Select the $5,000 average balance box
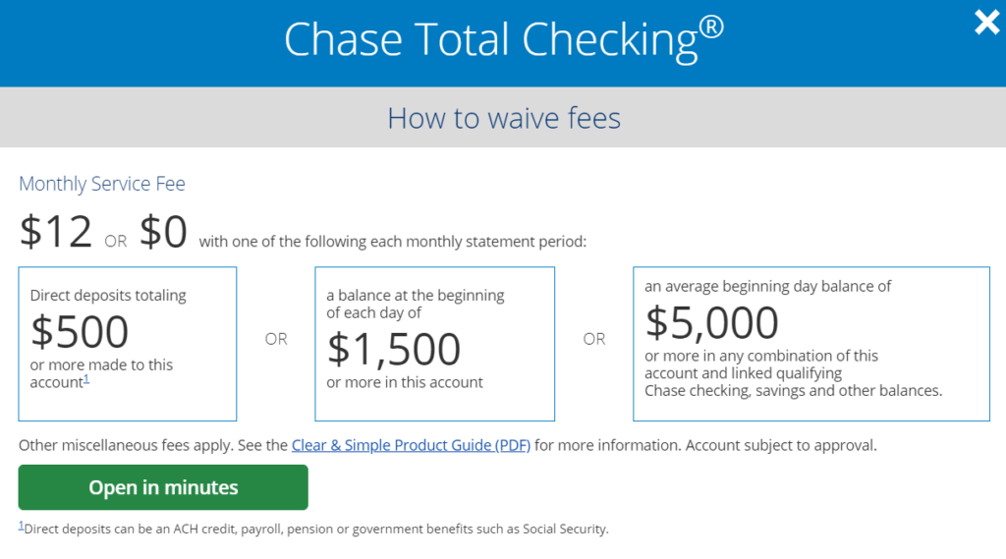1006x559 pixels. point(810,343)
